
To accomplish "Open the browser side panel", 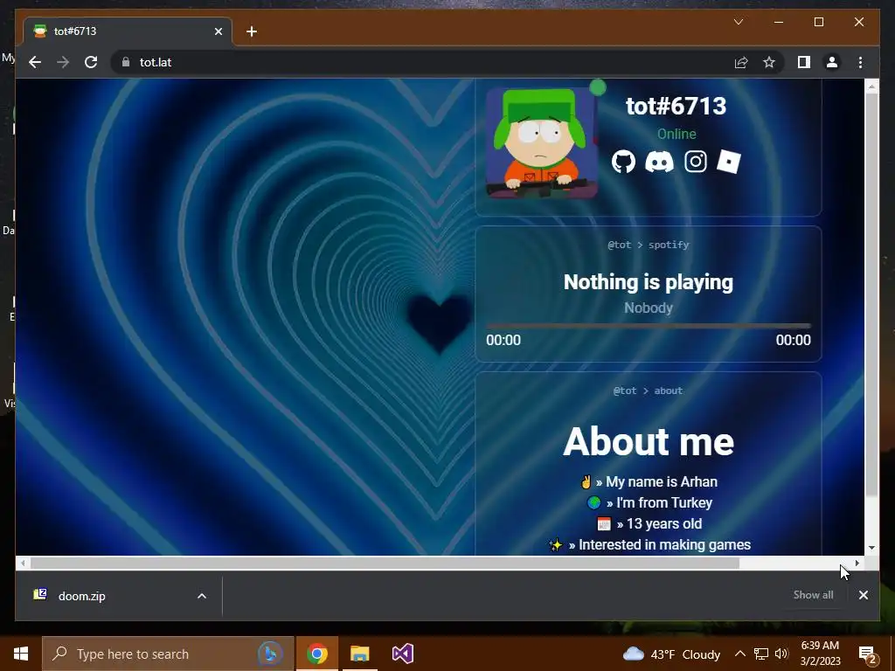I will [x=804, y=62].
